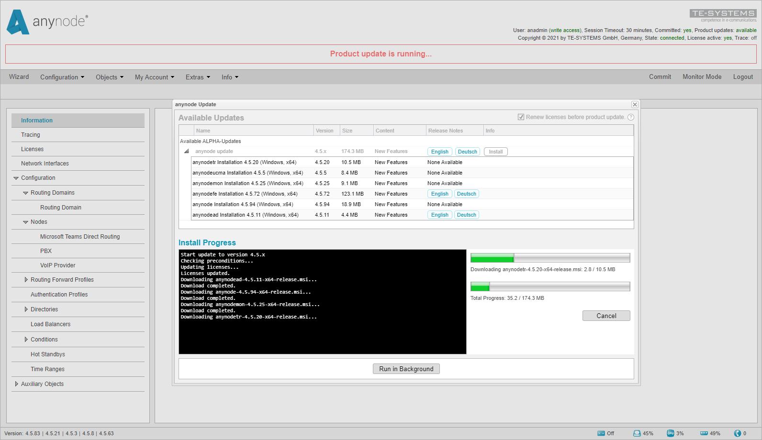The height and width of the screenshot is (440, 762).
Task: Click Commit in the top bar
Action: pos(660,77)
